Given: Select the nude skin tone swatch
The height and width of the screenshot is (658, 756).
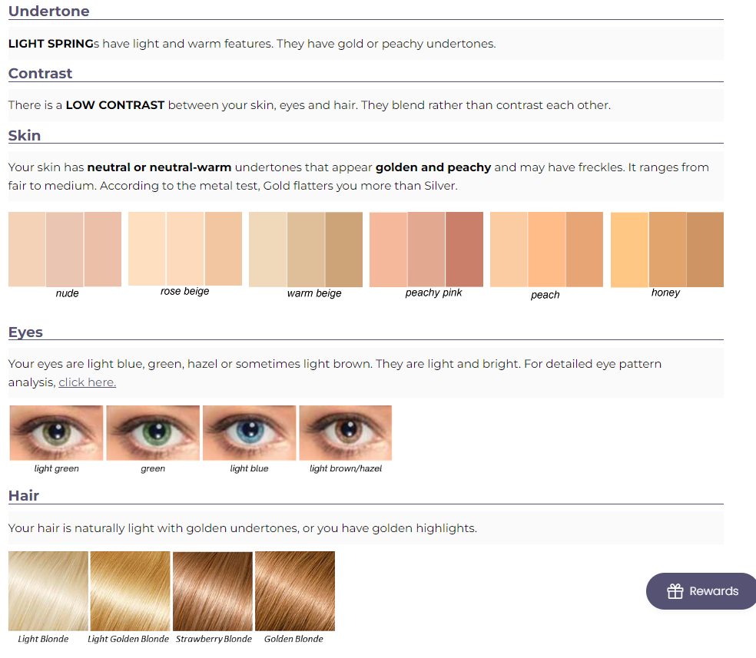Looking at the screenshot, I should (x=65, y=250).
